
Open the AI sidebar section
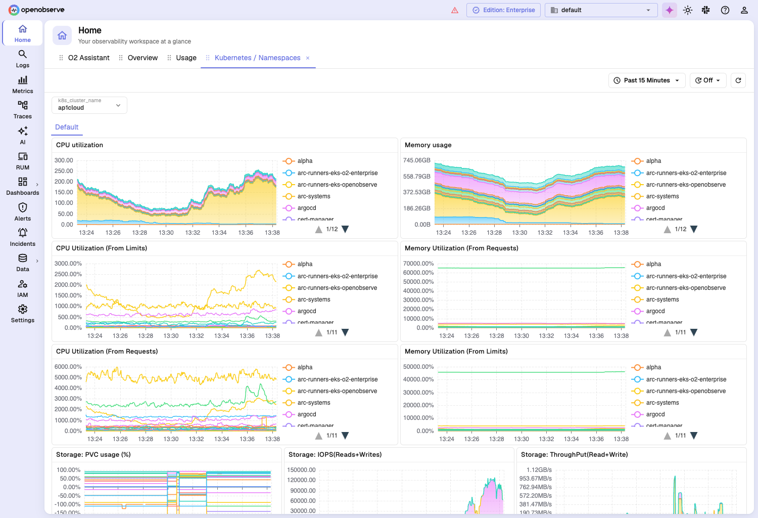22,136
